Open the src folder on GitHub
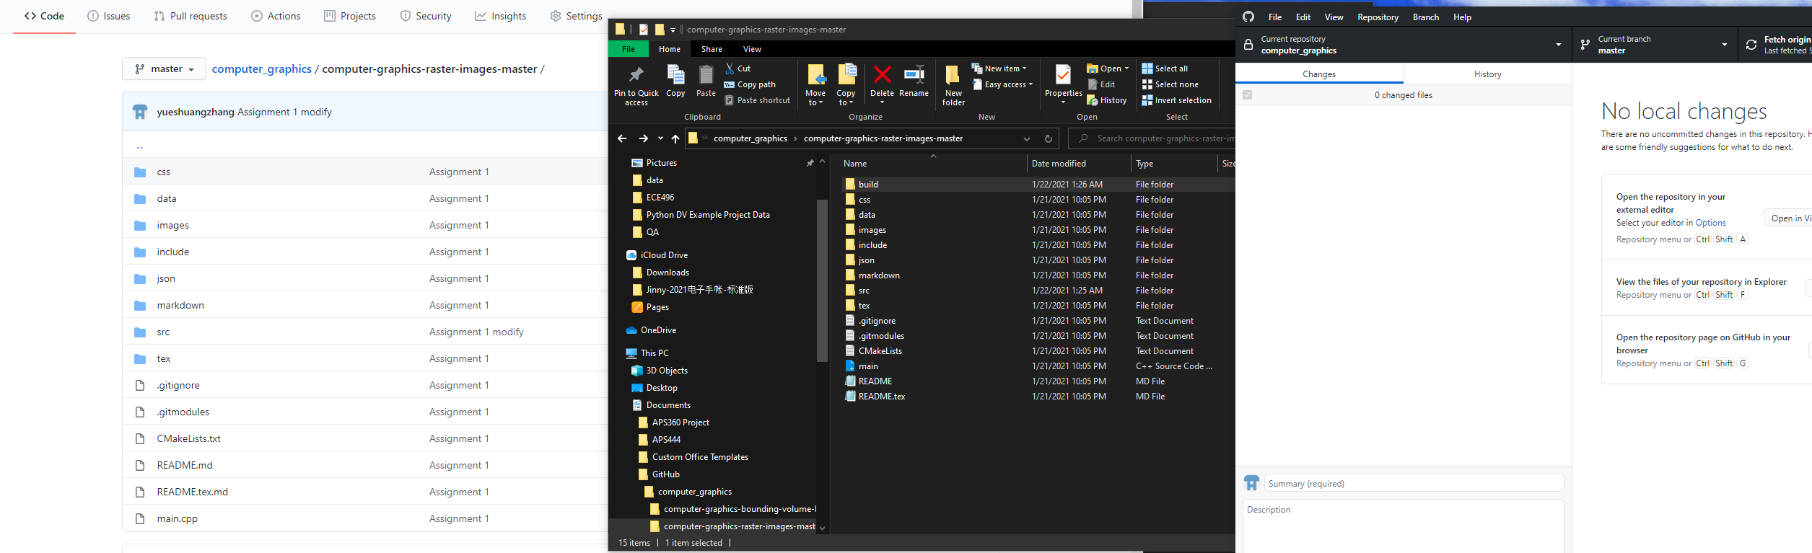Screen dimensions: 1812x553 point(163,332)
